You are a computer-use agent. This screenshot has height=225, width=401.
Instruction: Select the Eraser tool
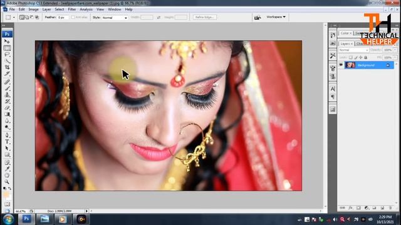click(7, 108)
